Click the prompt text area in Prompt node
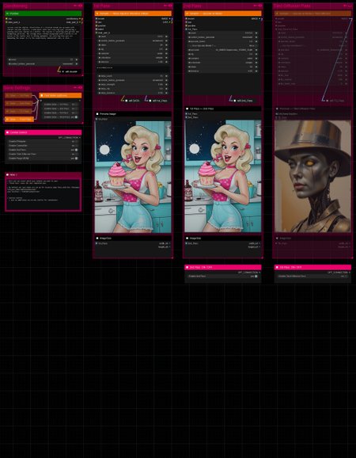The width and height of the screenshot is (356, 458). point(44,41)
